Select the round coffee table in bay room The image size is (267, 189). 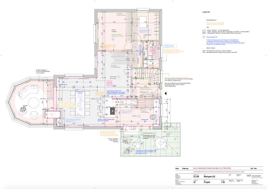[34, 102]
